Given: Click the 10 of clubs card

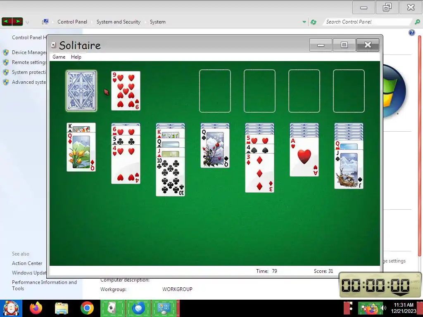Looking at the screenshot, I should 171,177.
